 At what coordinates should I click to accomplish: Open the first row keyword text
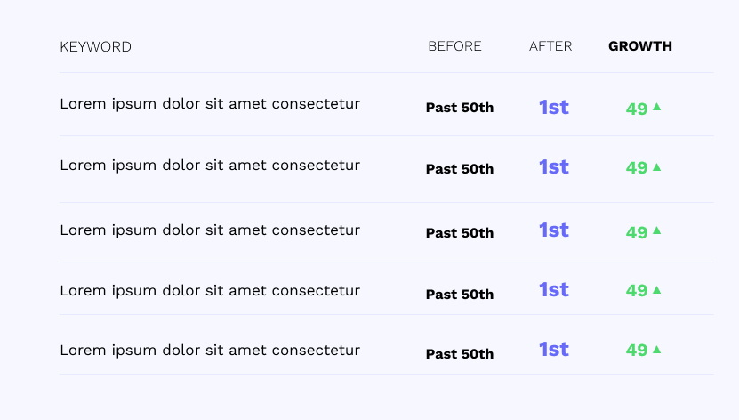(x=210, y=104)
